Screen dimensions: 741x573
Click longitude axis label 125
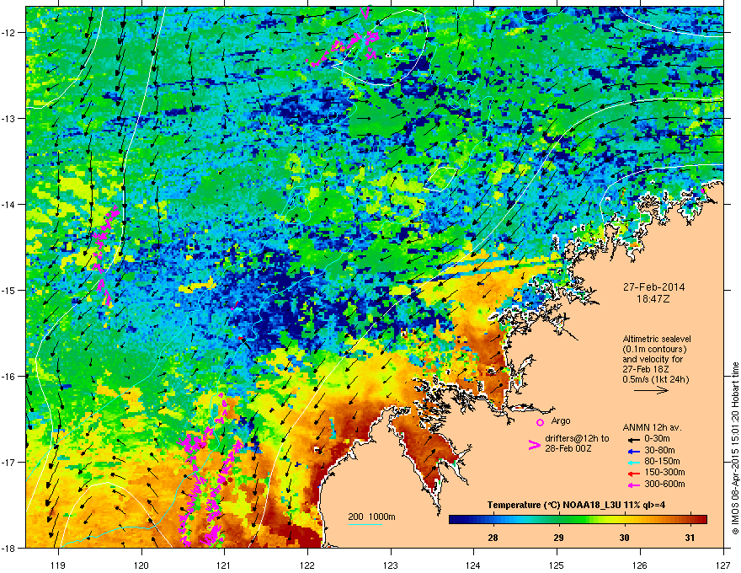point(557,565)
